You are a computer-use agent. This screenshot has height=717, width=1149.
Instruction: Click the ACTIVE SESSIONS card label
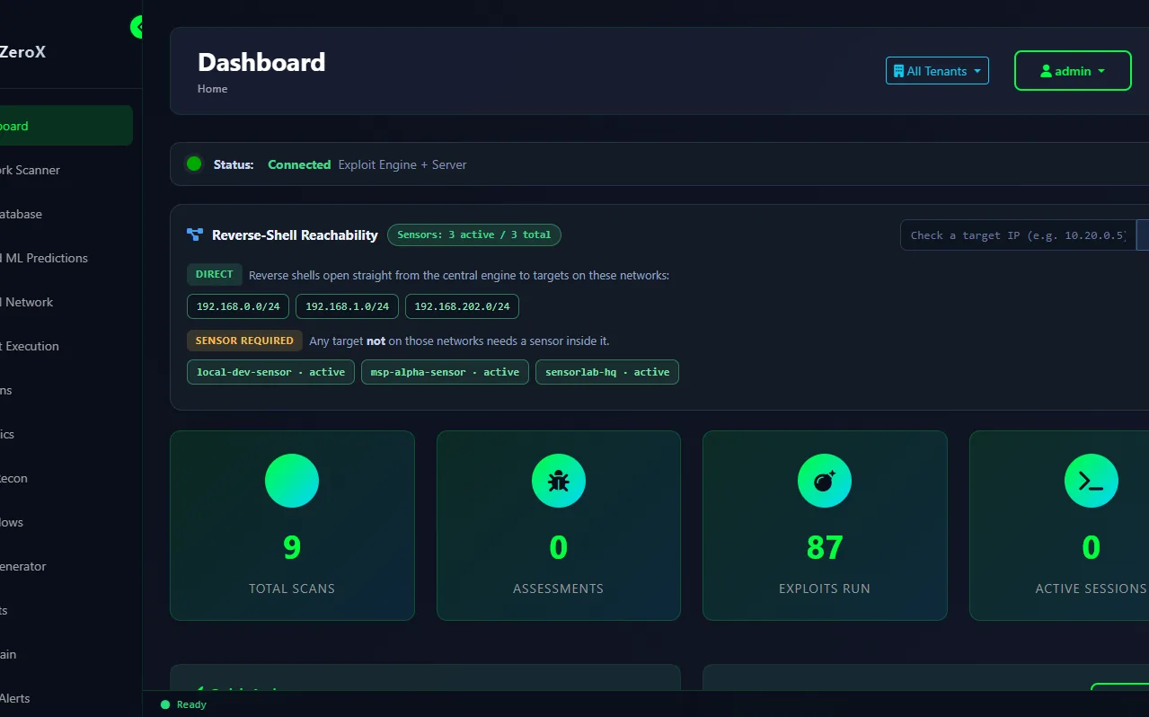[1091, 589]
